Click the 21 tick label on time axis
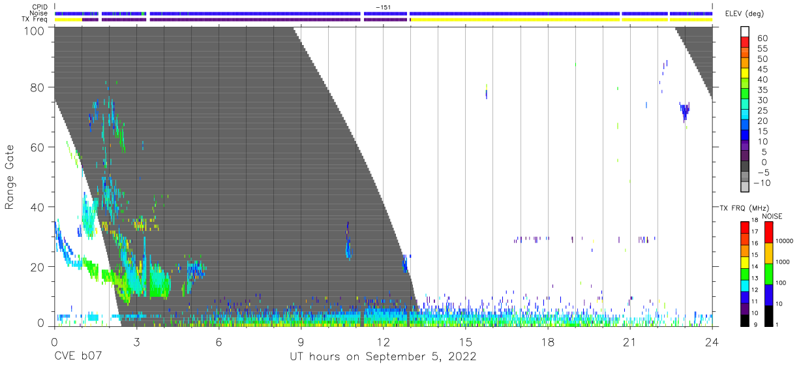Image resolution: width=801 pixels, height=370 pixels. [629, 342]
